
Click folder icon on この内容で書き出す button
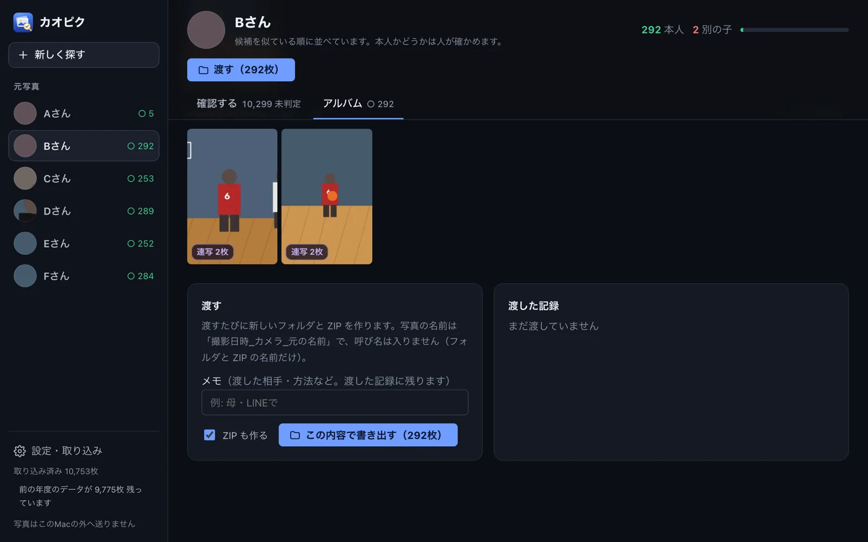pos(295,435)
